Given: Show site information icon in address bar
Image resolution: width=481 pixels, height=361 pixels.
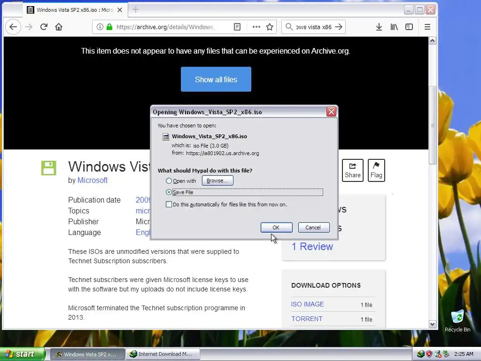Looking at the screenshot, I should tap(100, 27).
